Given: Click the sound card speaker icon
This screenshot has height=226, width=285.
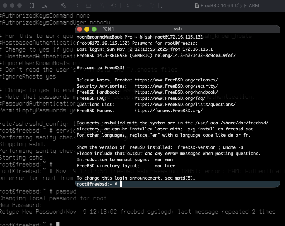Looking at the screenshot, I should 114,6.
